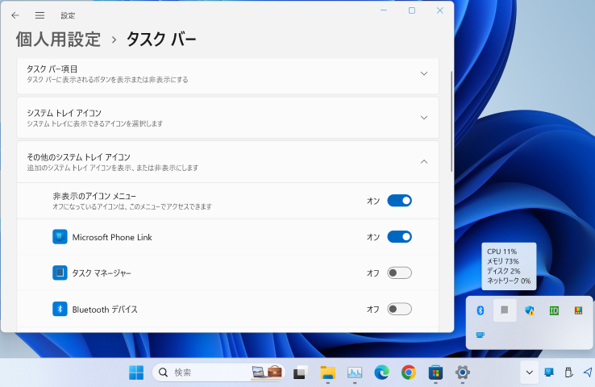Screen dimensions: 595x387
Task: Open Microsoft Edge from the taskbar
Action: coord(381,372)
